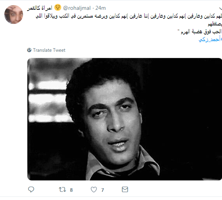Image resolution: width=222 pixels, height=200 pixels.
Task: Click the globe icon beside Translate Tweet
Action: [x=29, y=50]
